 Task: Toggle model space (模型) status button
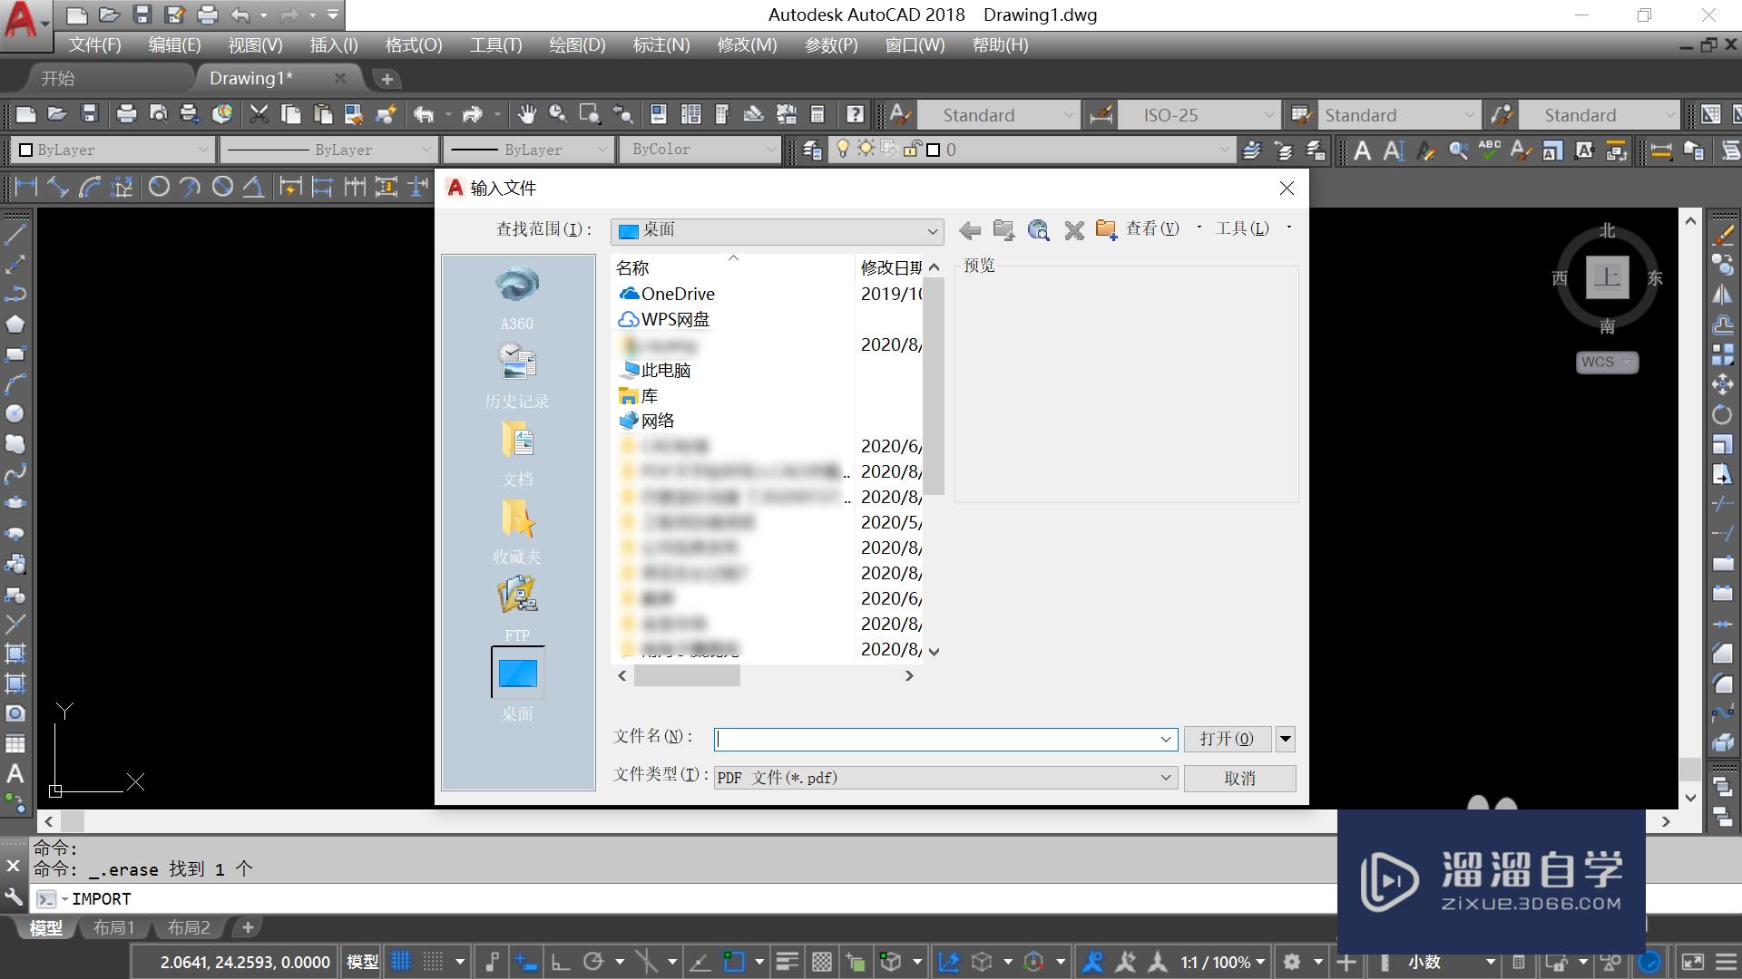click(x=362, y=962)
